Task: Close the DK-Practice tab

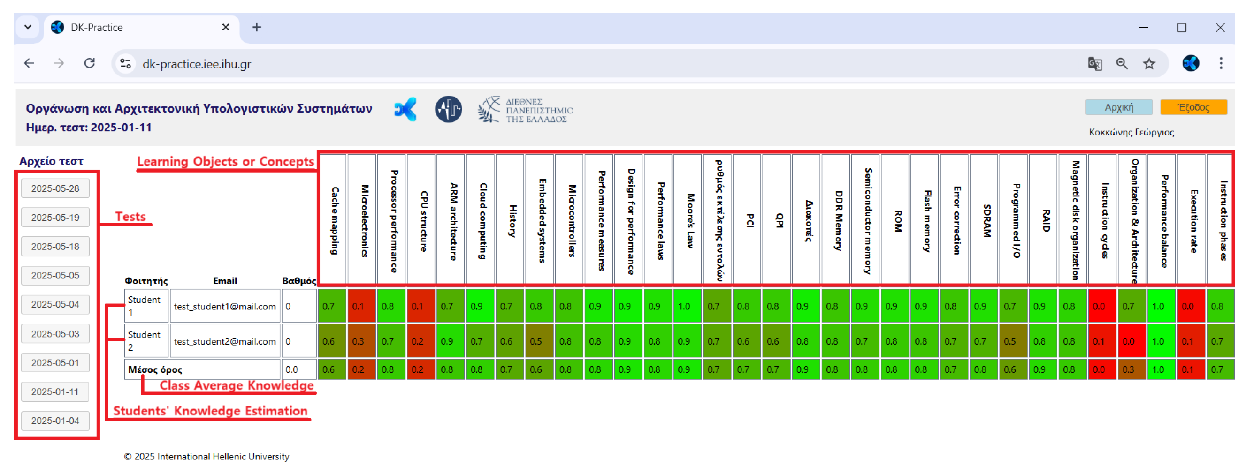Action: (225, 27)
